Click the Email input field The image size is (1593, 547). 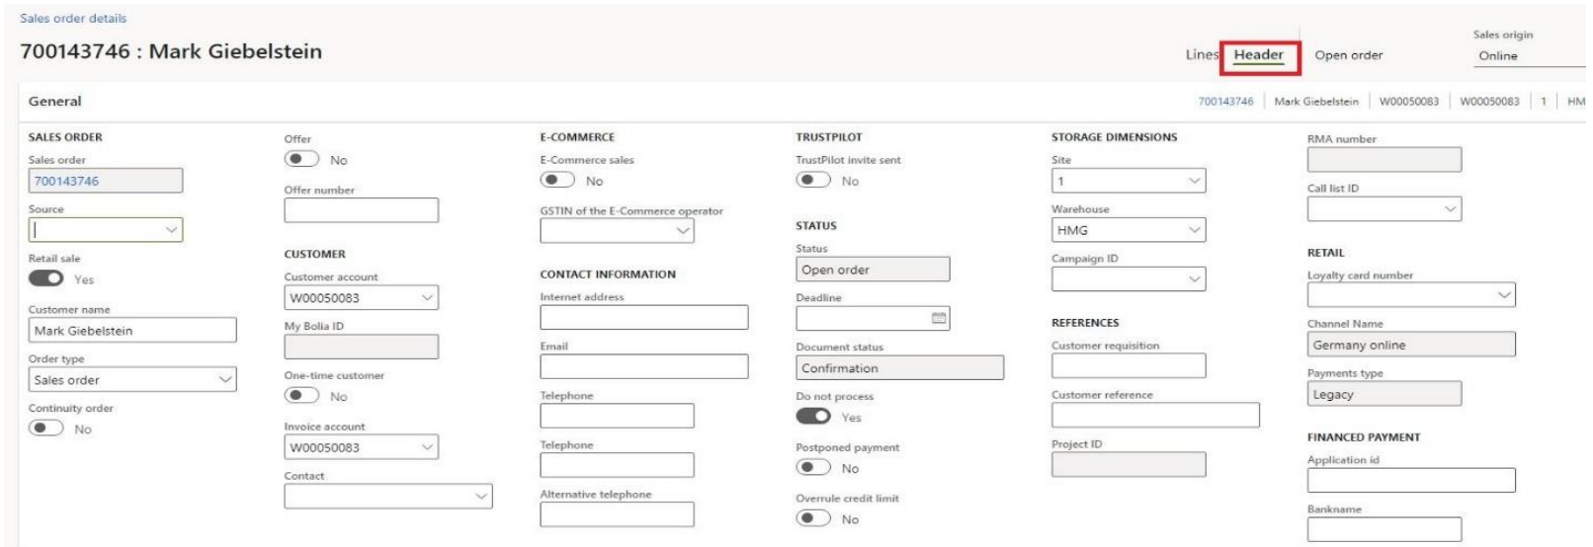pos(643,366)
